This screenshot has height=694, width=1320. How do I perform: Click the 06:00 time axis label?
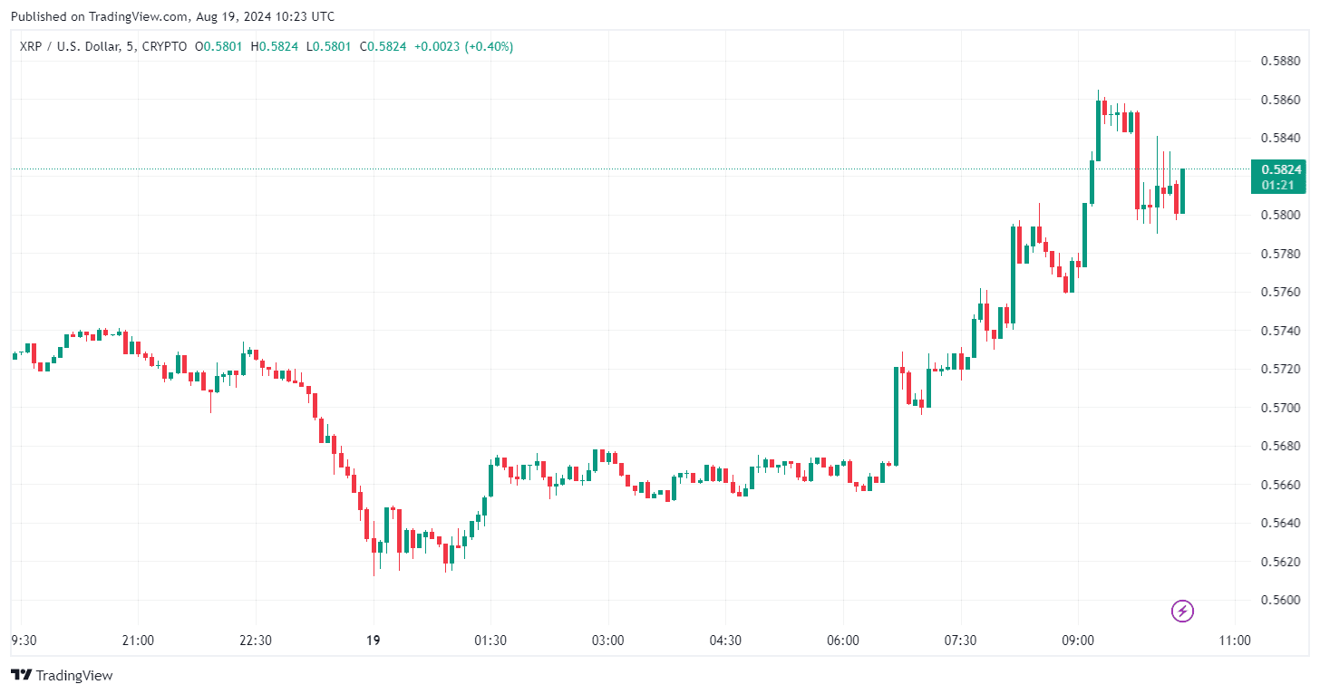pos(843,641)
